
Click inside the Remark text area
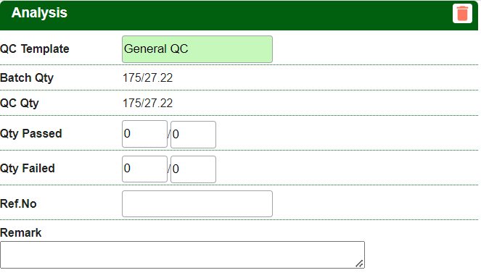(183, 255)
